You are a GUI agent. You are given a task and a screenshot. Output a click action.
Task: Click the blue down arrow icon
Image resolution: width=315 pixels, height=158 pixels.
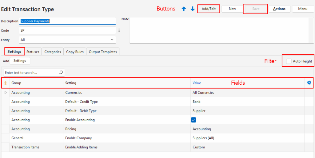tap(193, 9)
